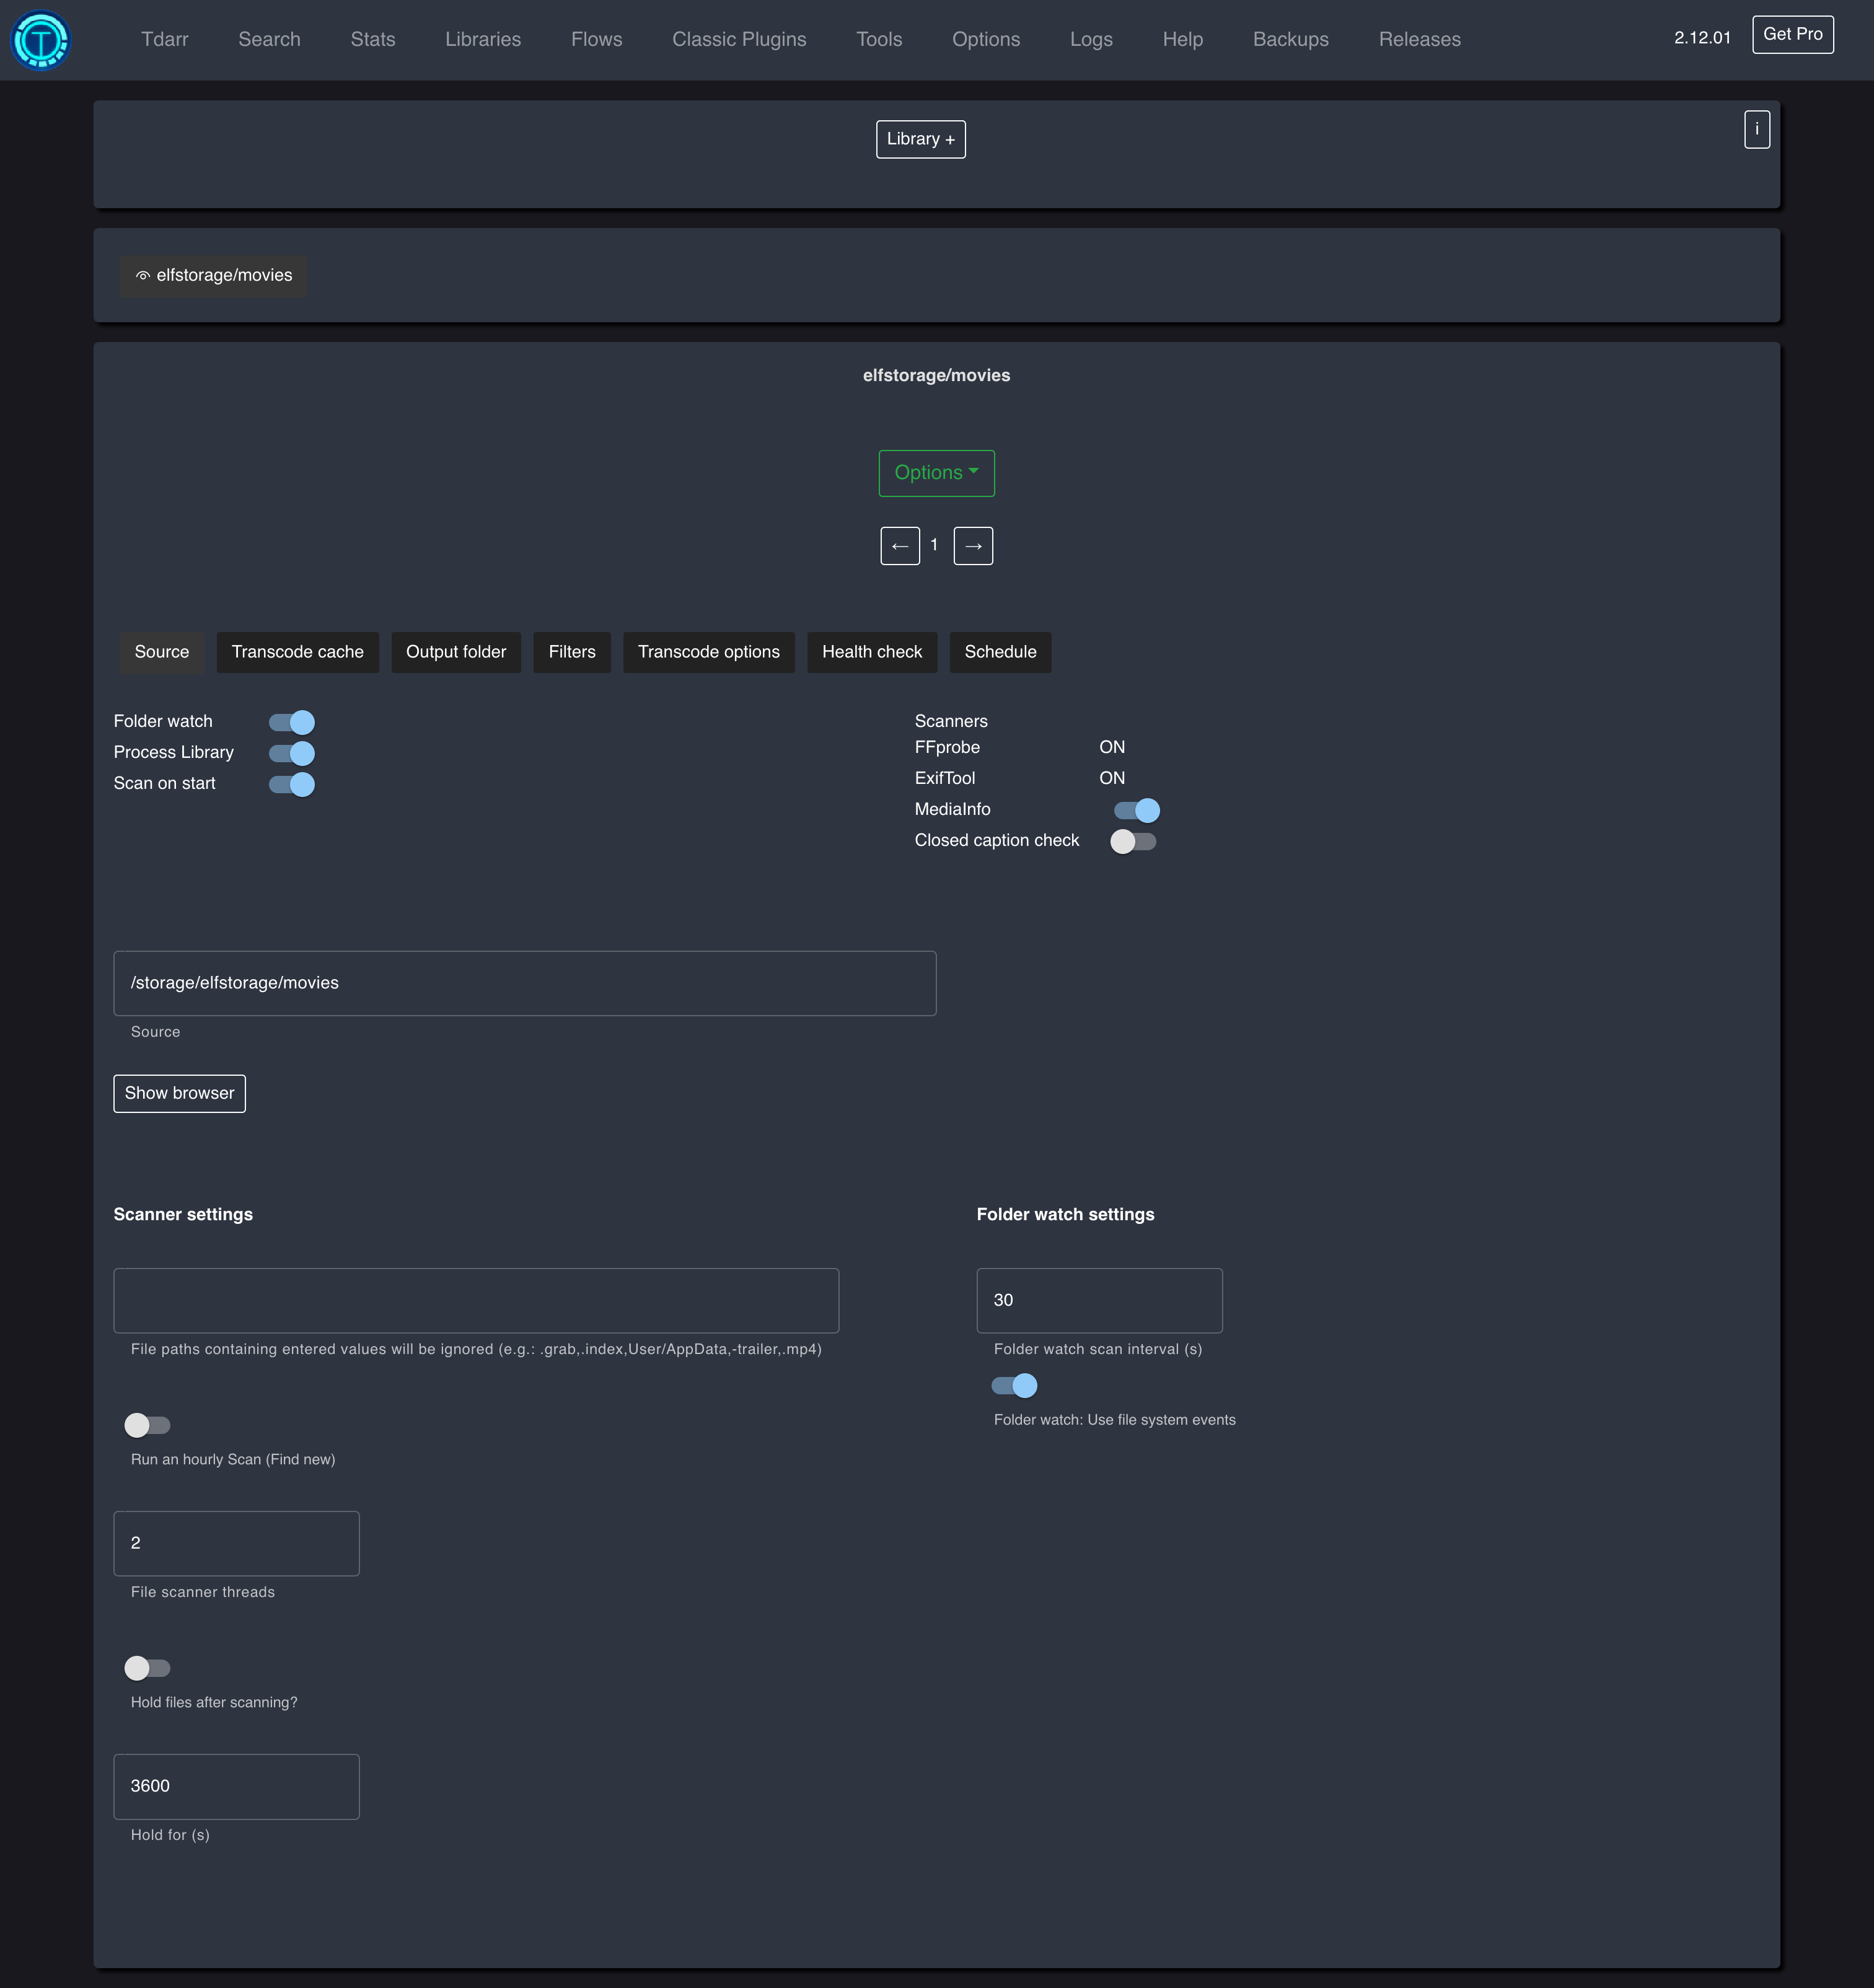1874x1988 pixels.
Task: Switch to Transcode cache tab
Action: [298, 652]
